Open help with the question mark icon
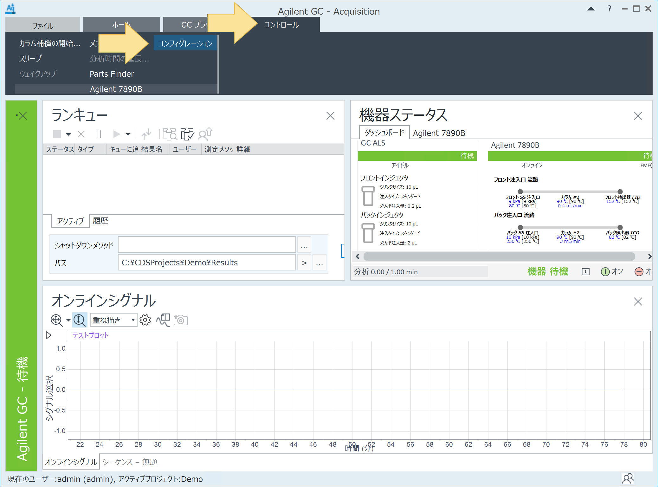 click(x=610, y=9)
